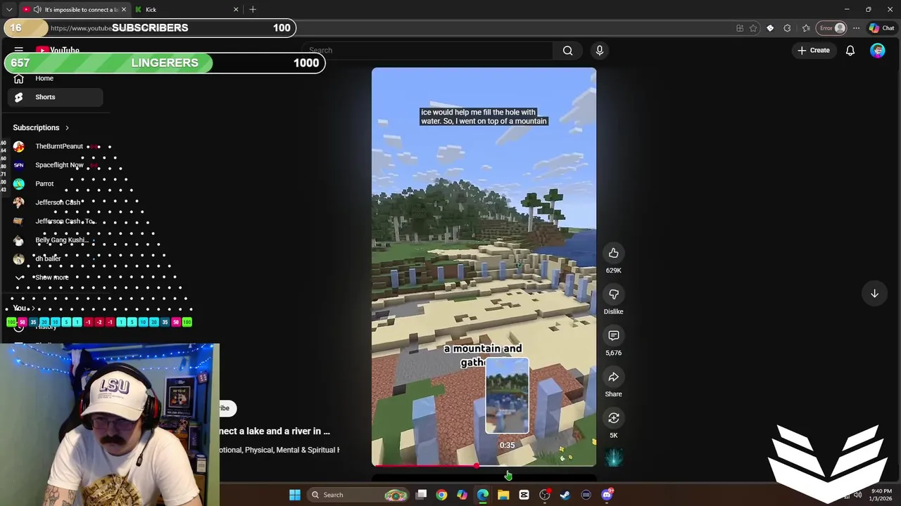Select Shorts in the sidebar
901x506 pixels.
[x=55, y=97]
